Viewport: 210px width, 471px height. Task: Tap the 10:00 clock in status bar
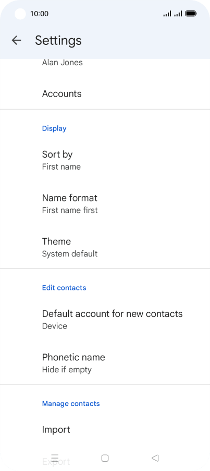[x=39, y=14]
